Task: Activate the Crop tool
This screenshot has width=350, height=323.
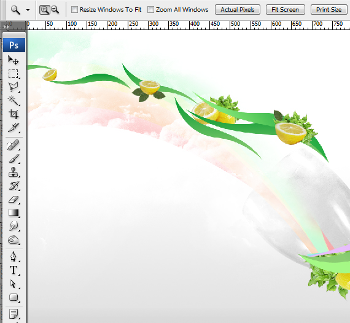Action: coord(13,114)
